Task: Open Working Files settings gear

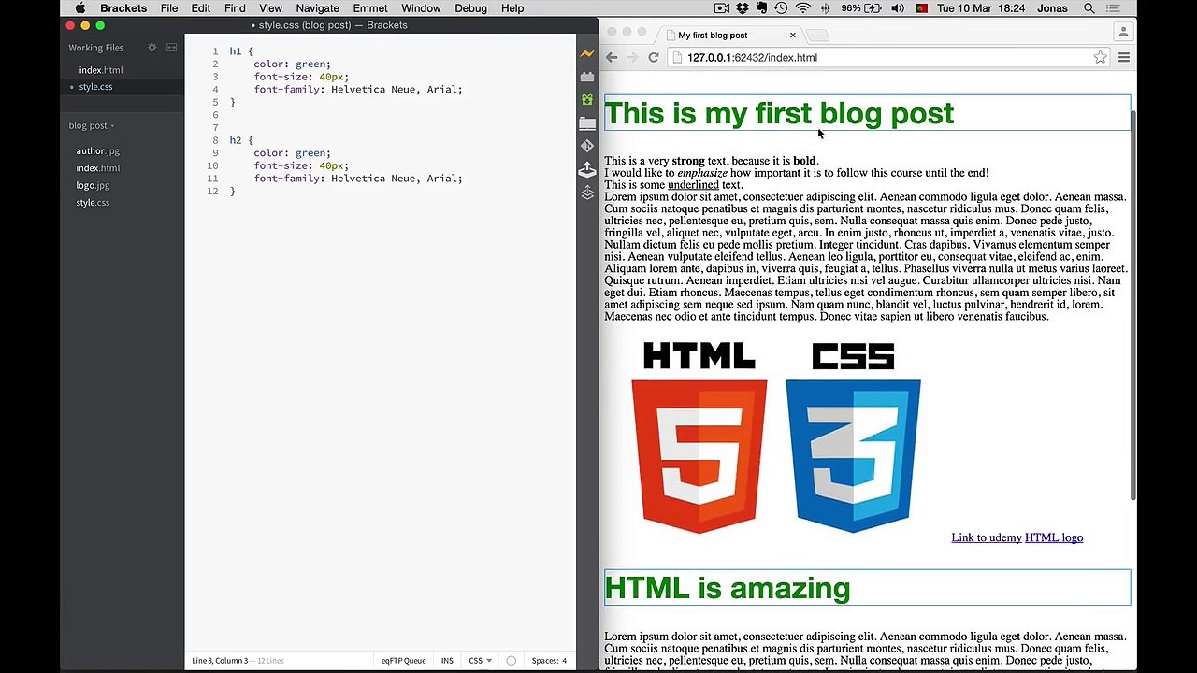Action: coord(151,48)
